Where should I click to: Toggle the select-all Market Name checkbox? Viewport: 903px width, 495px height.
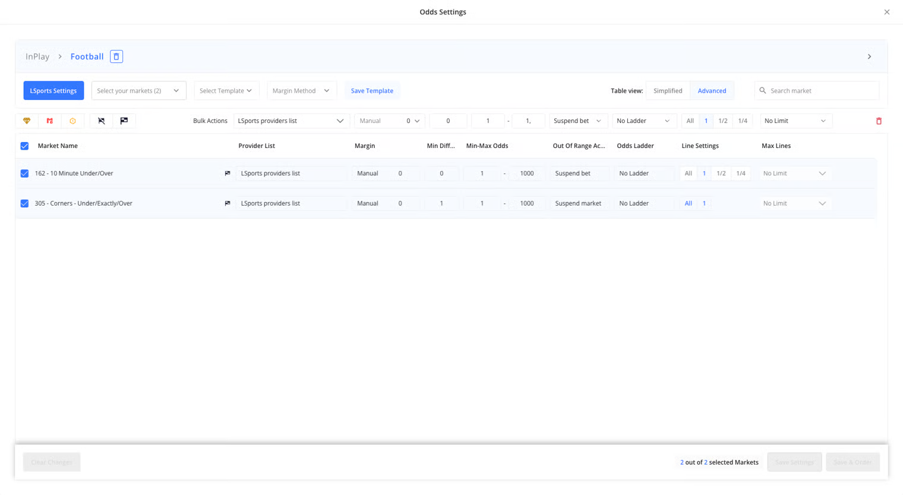pyautogui.click(x=24, y=146)
